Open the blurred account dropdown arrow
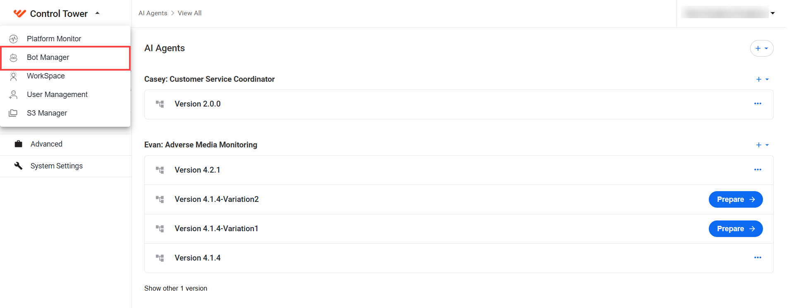Image resolution: width=794 pixels, height=308 pixels. pos(772,13)
